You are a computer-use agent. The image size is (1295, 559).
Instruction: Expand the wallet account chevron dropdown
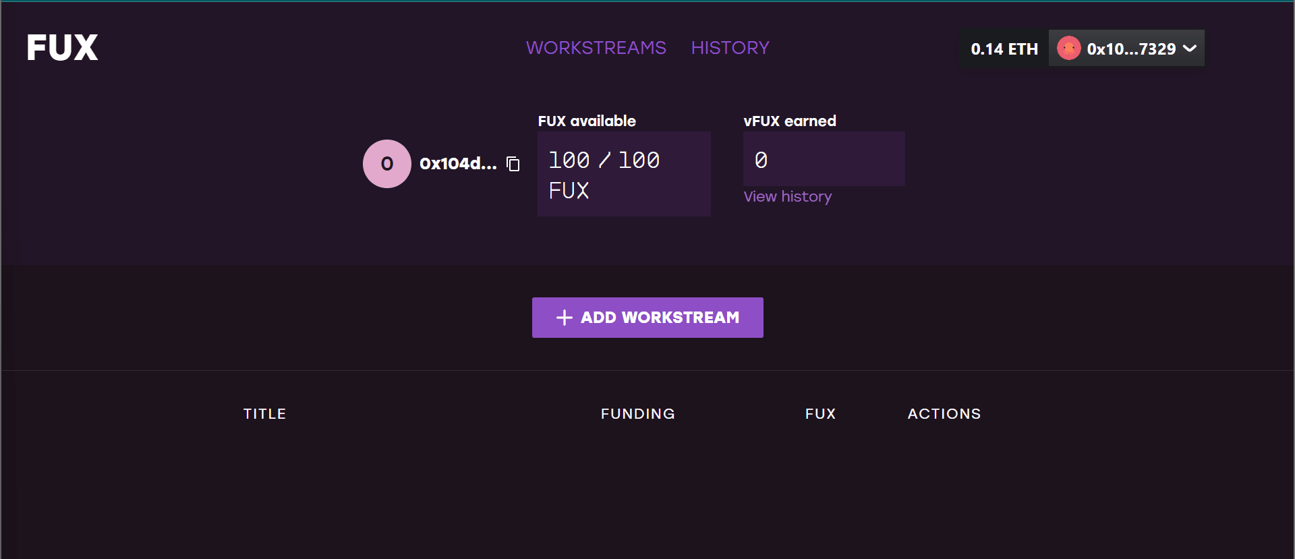pyautogui.click(x=1190, y=49)
